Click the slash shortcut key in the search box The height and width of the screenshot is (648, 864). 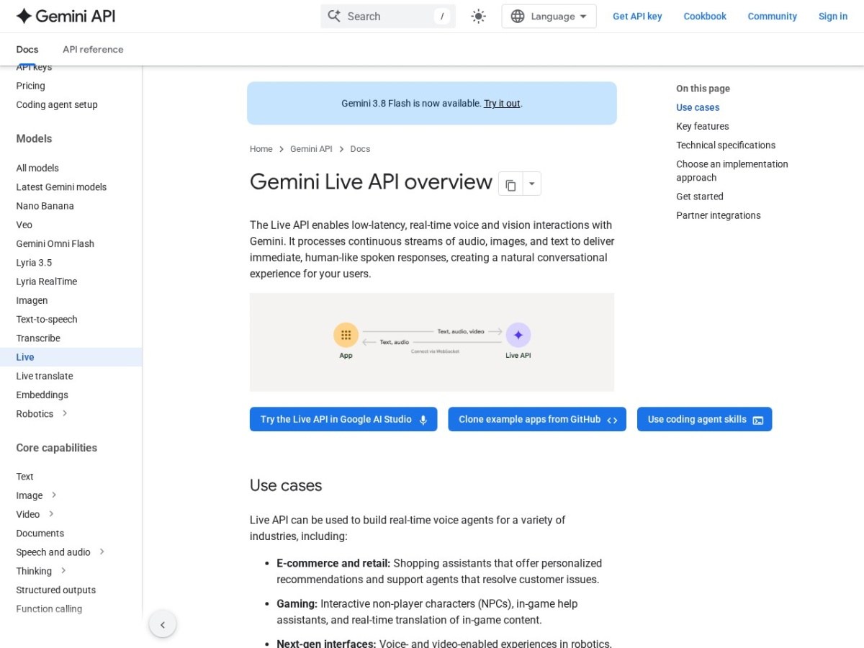click(x=441, y=16)
